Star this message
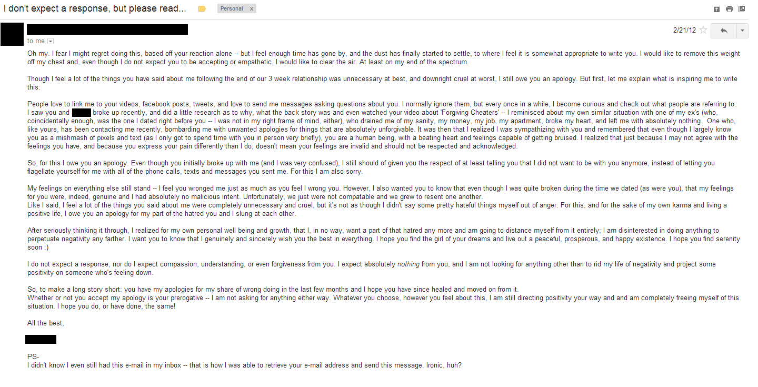Viewport: 758px width, 387px height. coord(703,30)
